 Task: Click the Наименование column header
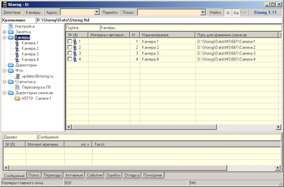click(167, 35)
